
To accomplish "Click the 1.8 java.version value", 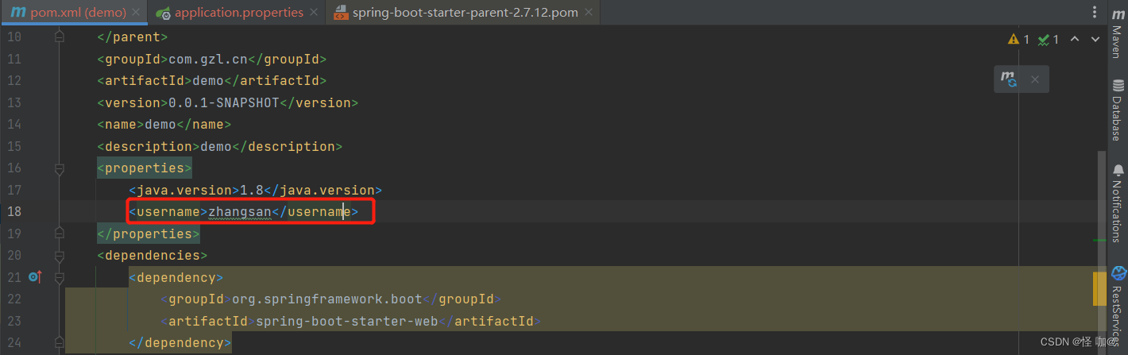I will click(252, 190).
